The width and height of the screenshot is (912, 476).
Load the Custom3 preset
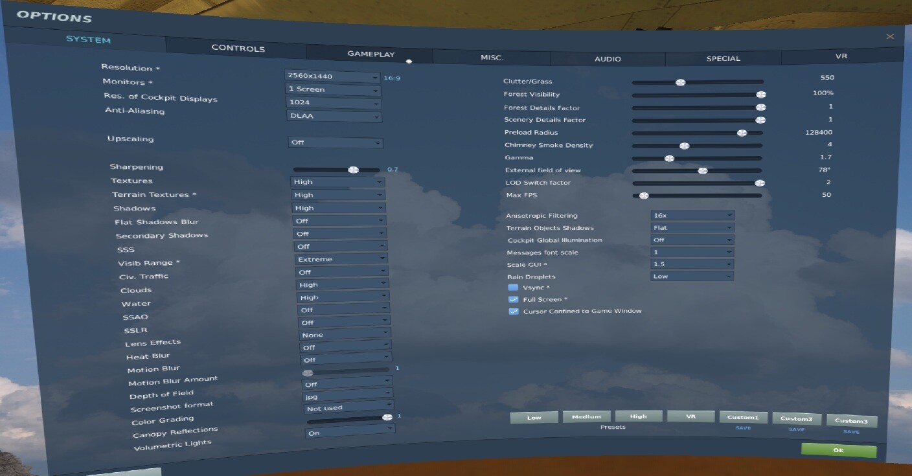851,421
